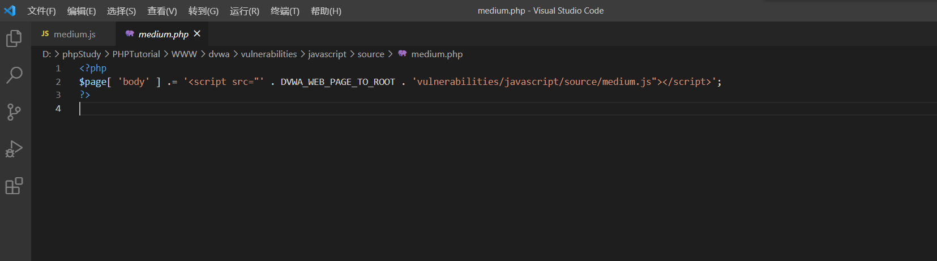This screenshot has height=261, width=937.
Task: Open the Run and Debug view icon
Action: point(14,149)
